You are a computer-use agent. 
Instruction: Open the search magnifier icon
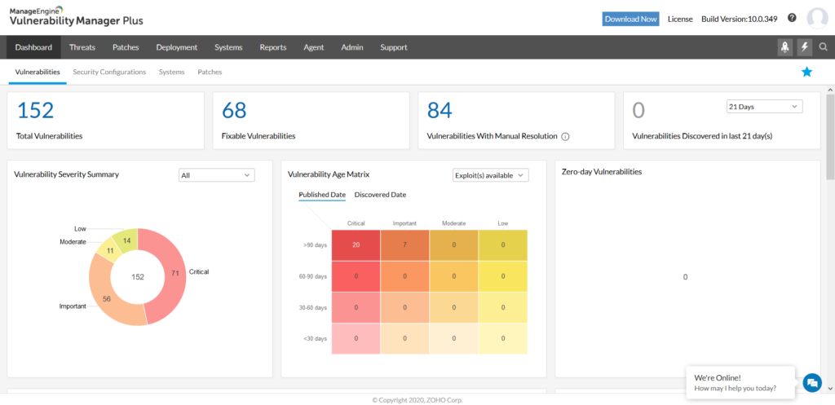pyautogui.click(x=823, y=47)
